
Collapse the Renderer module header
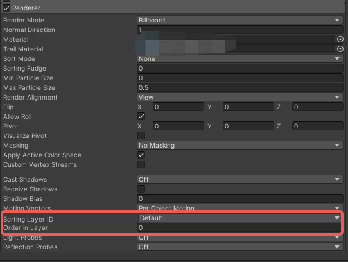click(x=173, y=8)
